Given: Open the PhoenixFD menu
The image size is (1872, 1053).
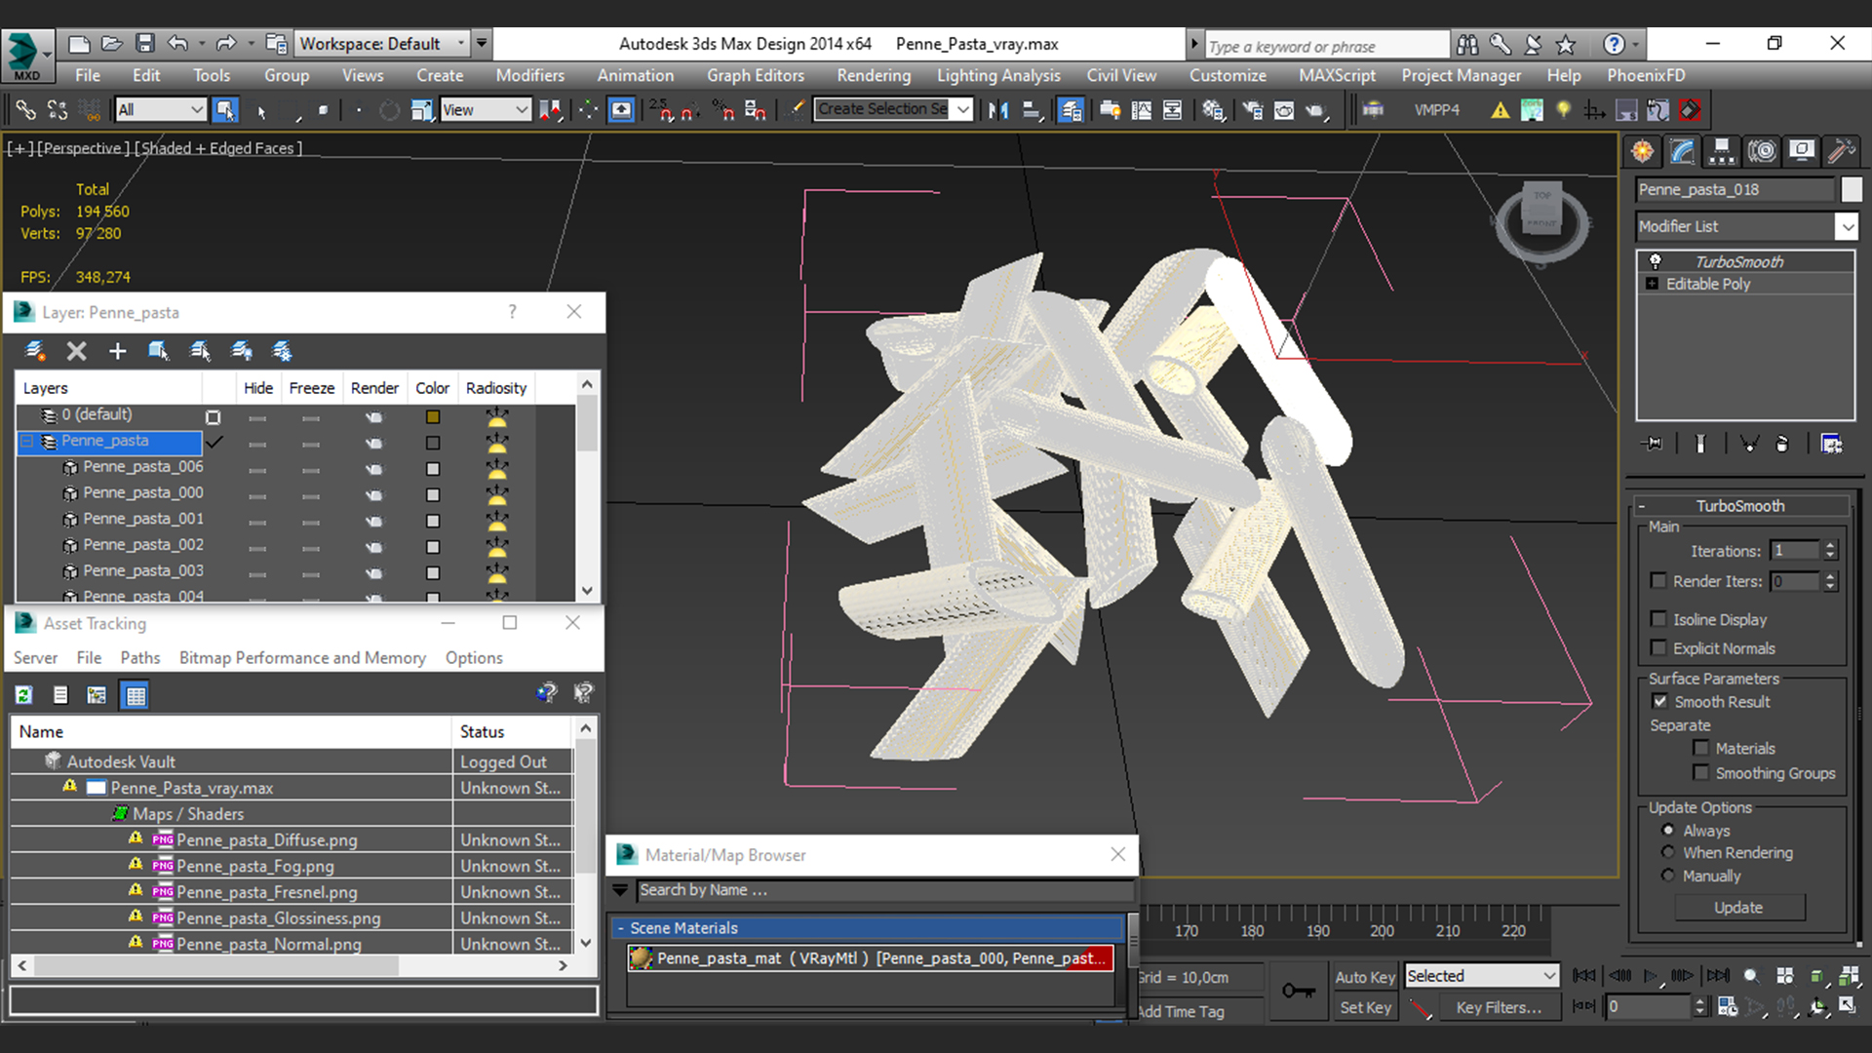Looking at the screenshot, I should click(1646, 75).
